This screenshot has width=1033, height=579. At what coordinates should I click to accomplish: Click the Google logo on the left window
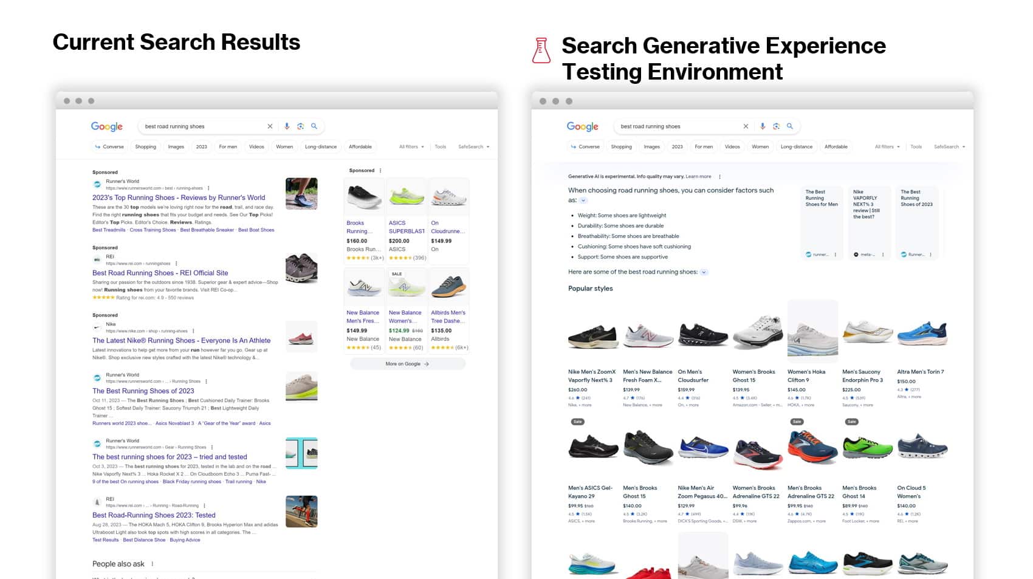pos(106,126)
